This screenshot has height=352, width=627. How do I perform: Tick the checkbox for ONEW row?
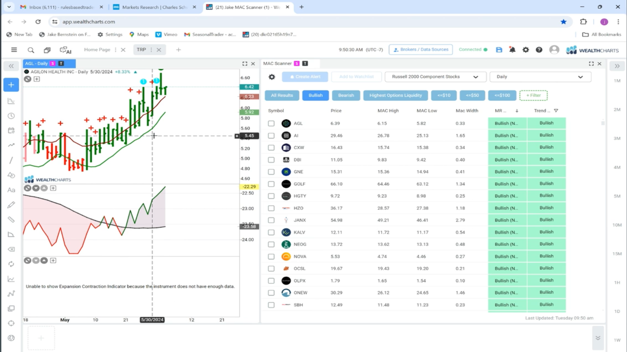271,293
